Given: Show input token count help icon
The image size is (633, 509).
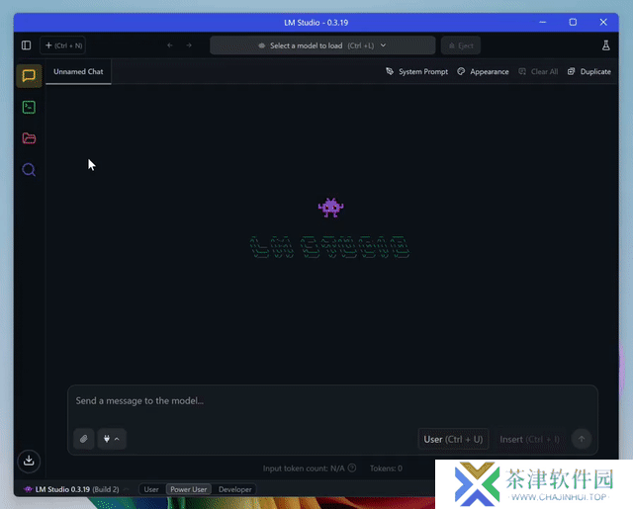Looking at the screenshot, I should (x=352, y=468).
